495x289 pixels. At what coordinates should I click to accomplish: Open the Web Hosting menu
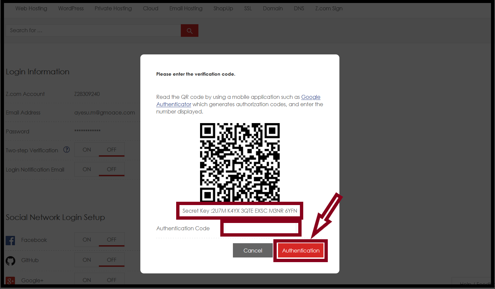pos(31,8)
